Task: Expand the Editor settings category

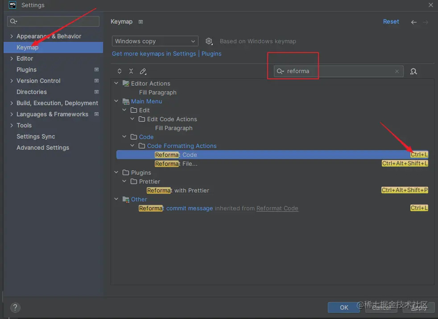Action: (12, 59)
